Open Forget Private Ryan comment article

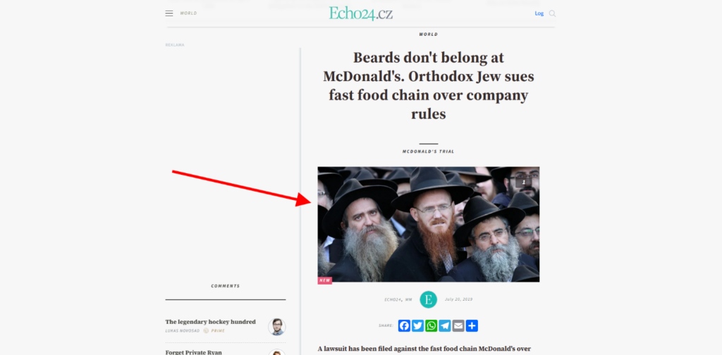tap(194, 352)
